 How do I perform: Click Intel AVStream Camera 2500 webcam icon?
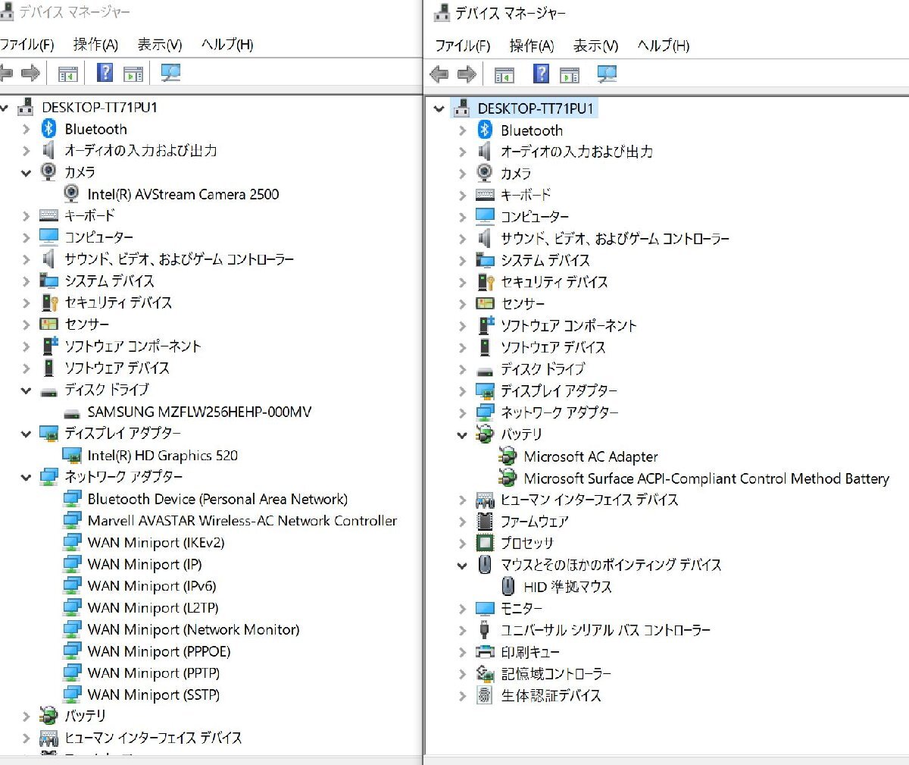72,194
